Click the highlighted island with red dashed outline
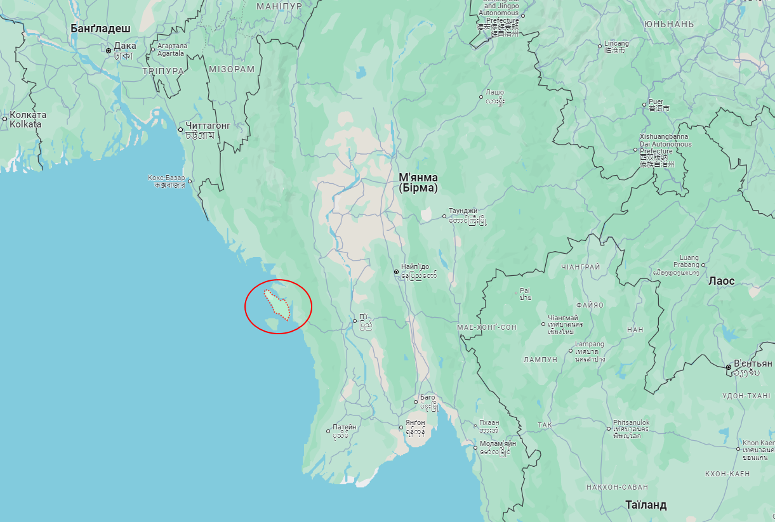This screenshot has height=522, width=775. point(278,304)
